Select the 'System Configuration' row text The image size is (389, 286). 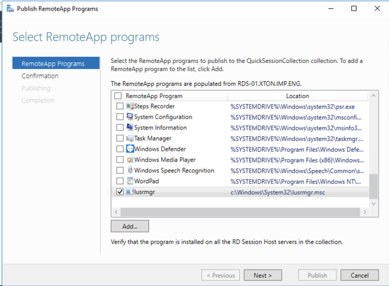point(163,117)
